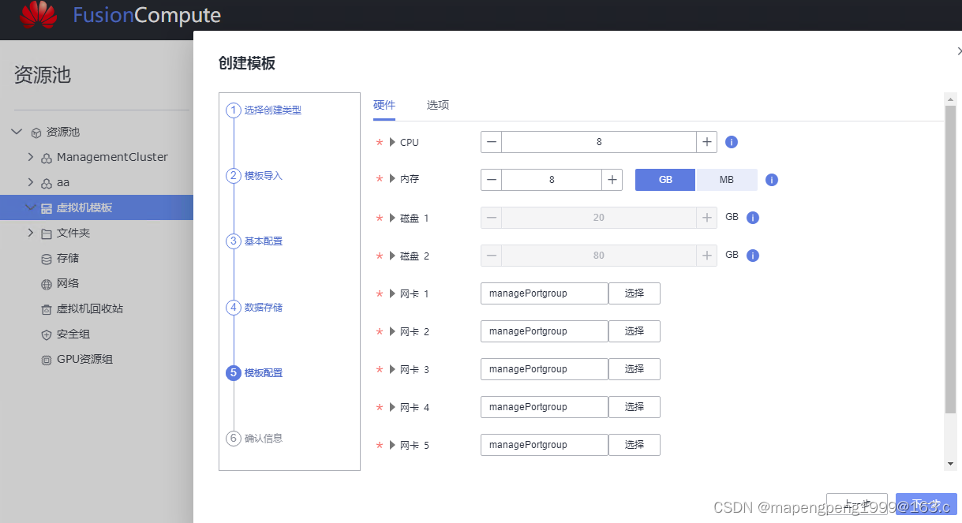Click the 磁盘 2 info icon
Screen dimensions: 962x523
(x=753, y=256)
